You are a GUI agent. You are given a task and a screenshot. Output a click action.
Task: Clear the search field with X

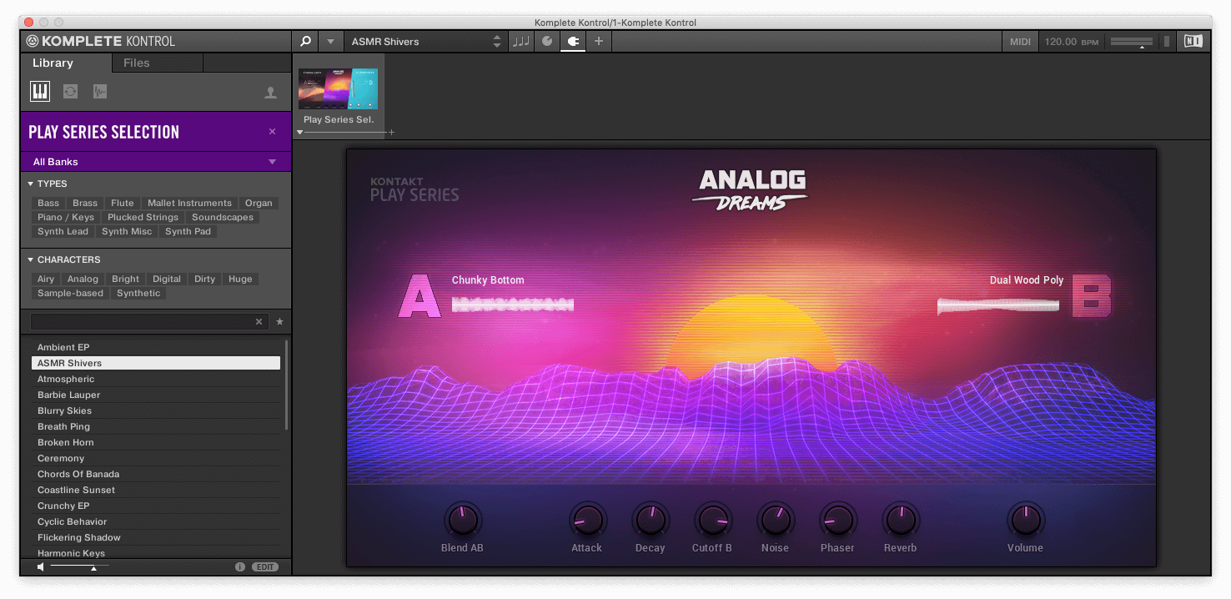pos(259,321)
